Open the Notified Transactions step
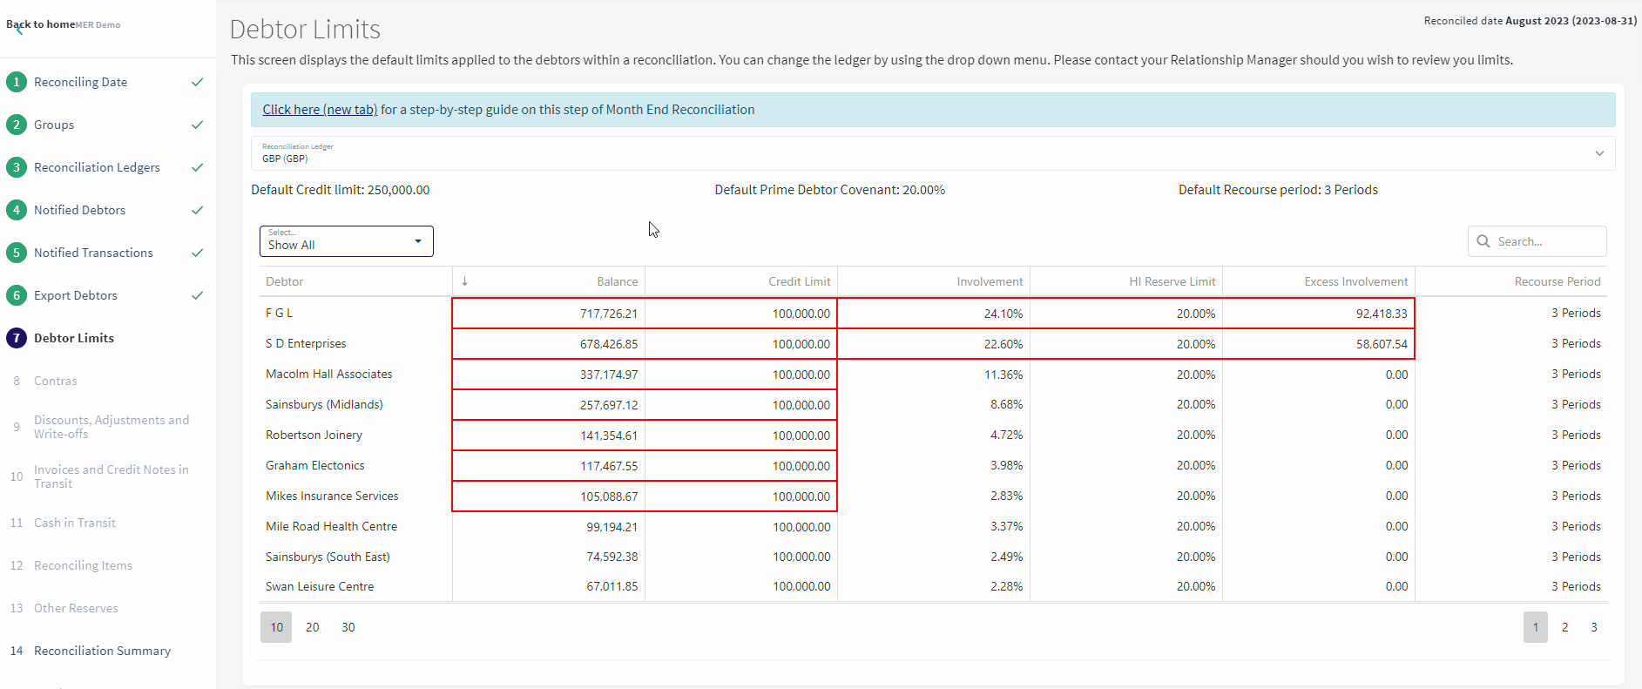Image resolution: width=1642 pixels, height=689 pixels. coord(93,253)
